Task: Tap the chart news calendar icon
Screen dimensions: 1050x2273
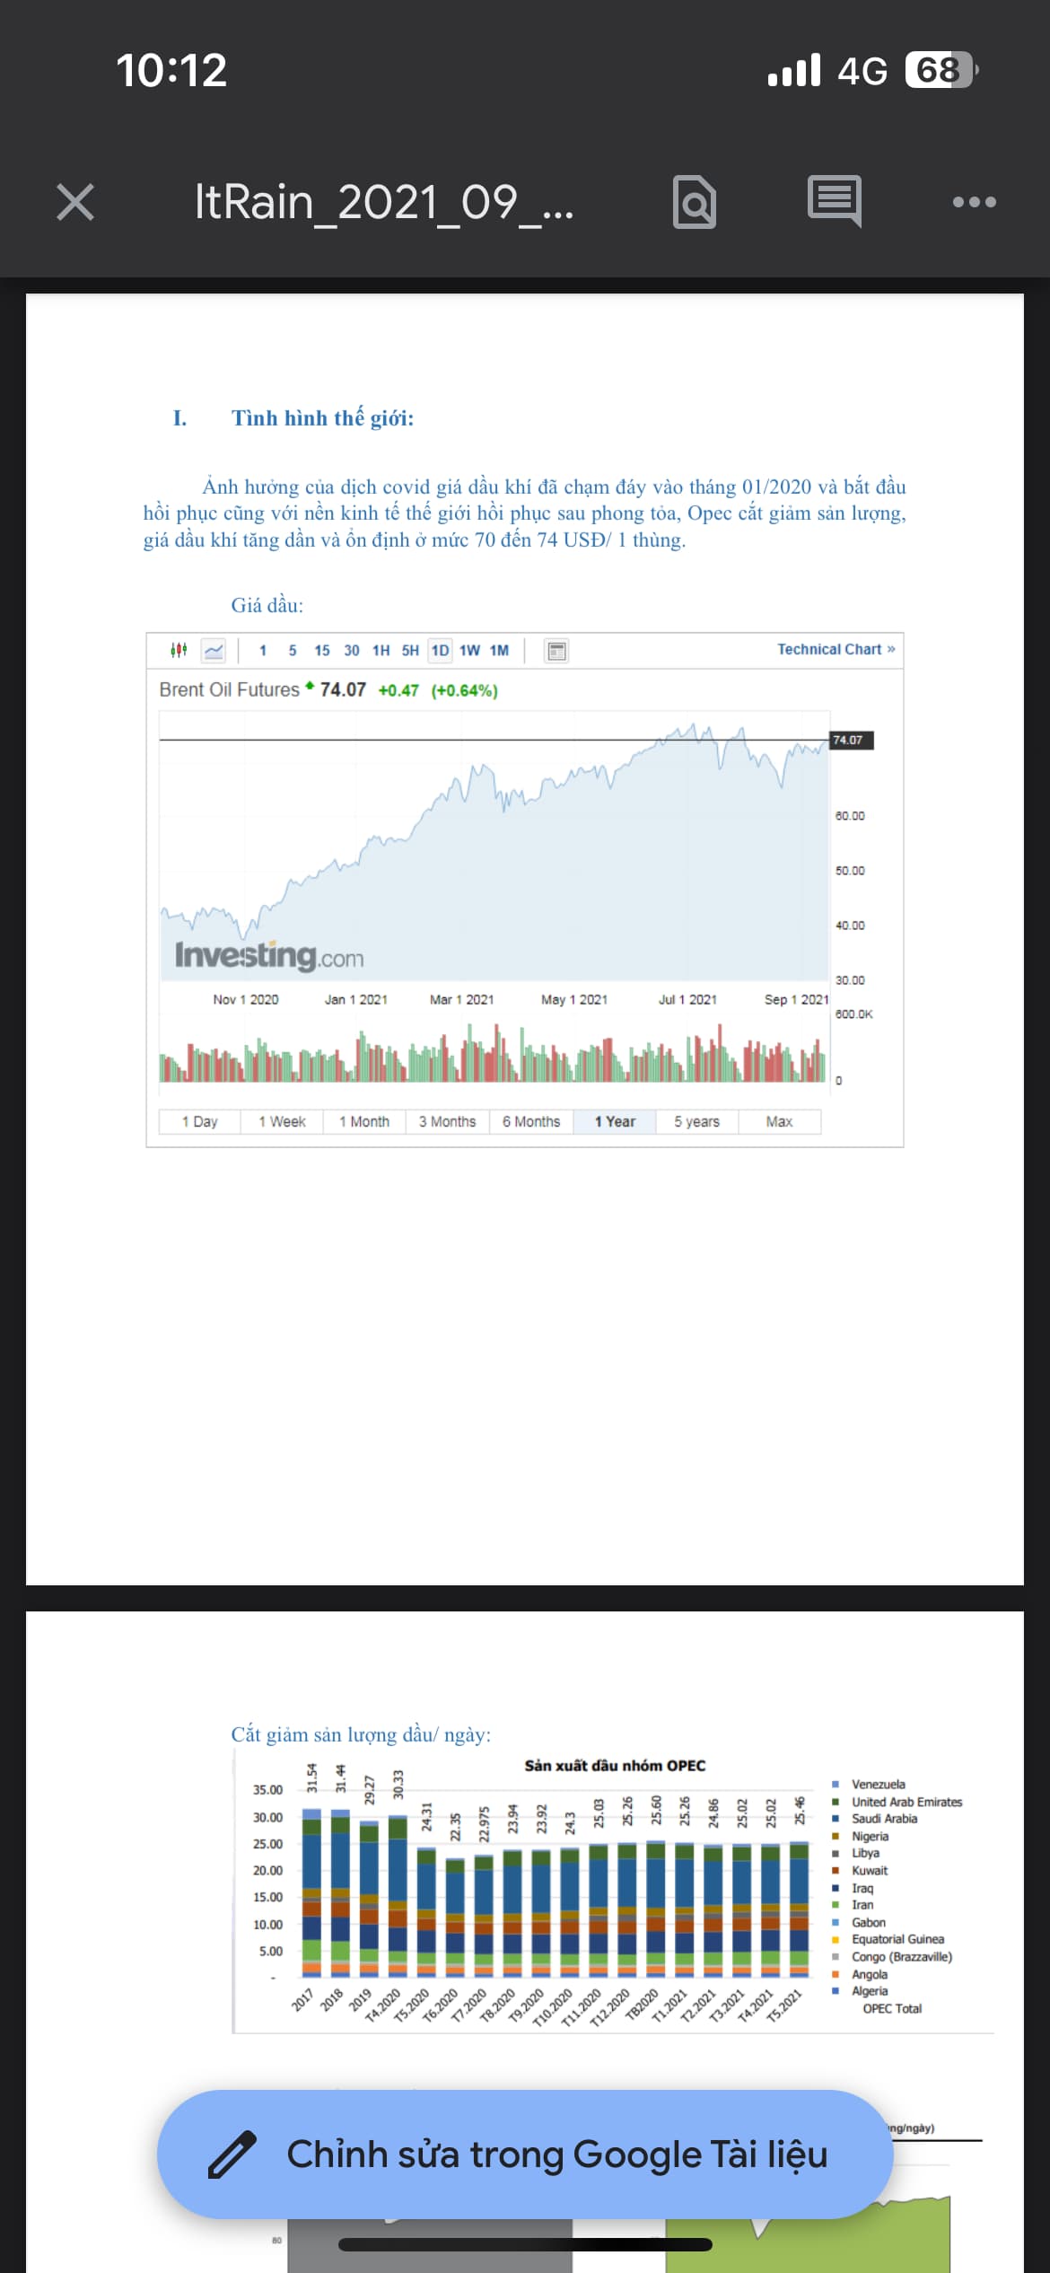Action: point(556,651)
